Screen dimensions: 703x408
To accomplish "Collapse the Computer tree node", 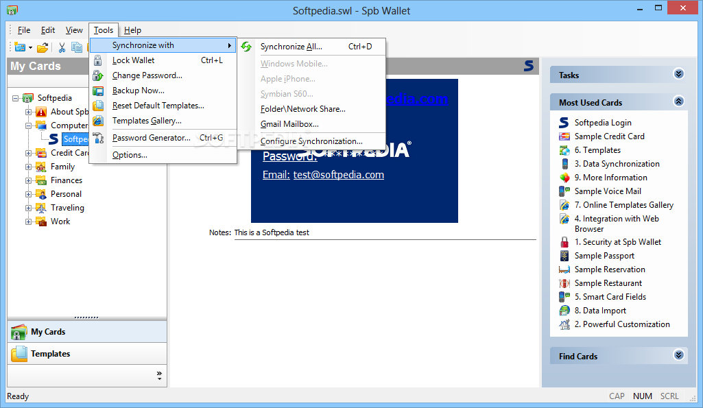I will (28, 125).
